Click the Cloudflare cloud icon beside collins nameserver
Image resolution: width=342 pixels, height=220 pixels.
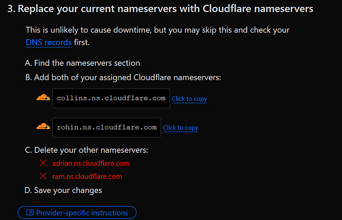click(43, 97)
